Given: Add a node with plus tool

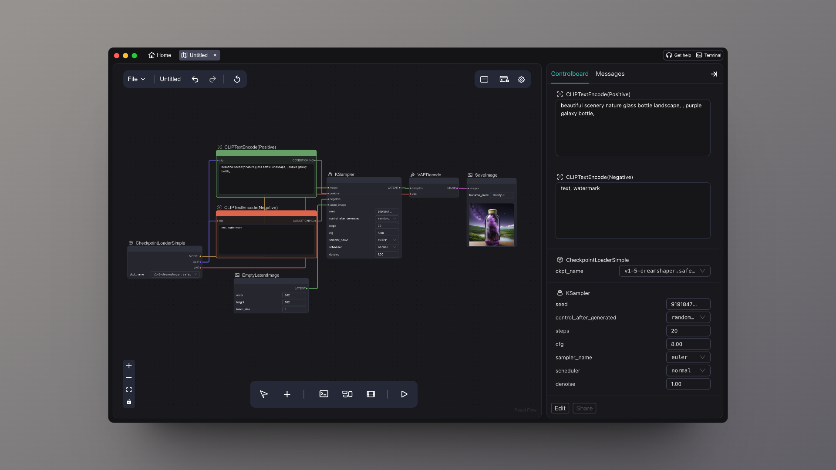Looking at the screenshot, I should pyautogui.click(x=287, y=394).
